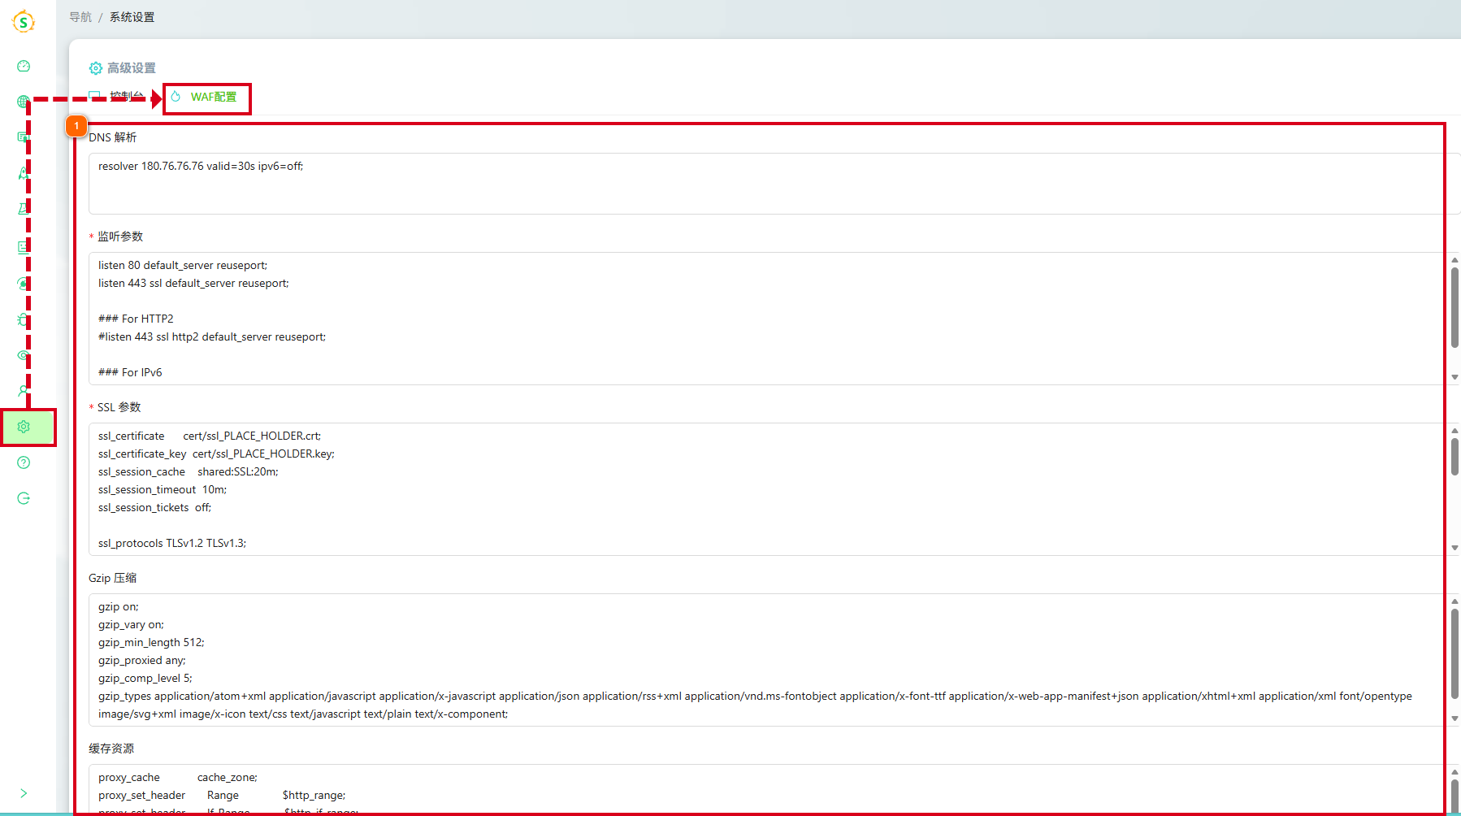The width and height of the screenshot is (1461, 816).
Task: Click the 'gzip_min_length 512;' line
Action: (x=151, y=642)
